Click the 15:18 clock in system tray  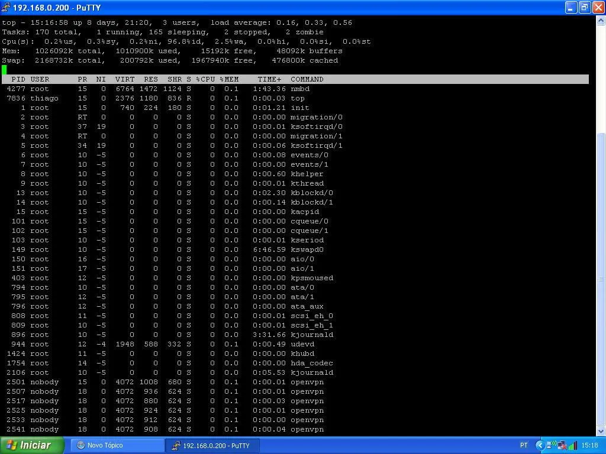pos(590,446)
